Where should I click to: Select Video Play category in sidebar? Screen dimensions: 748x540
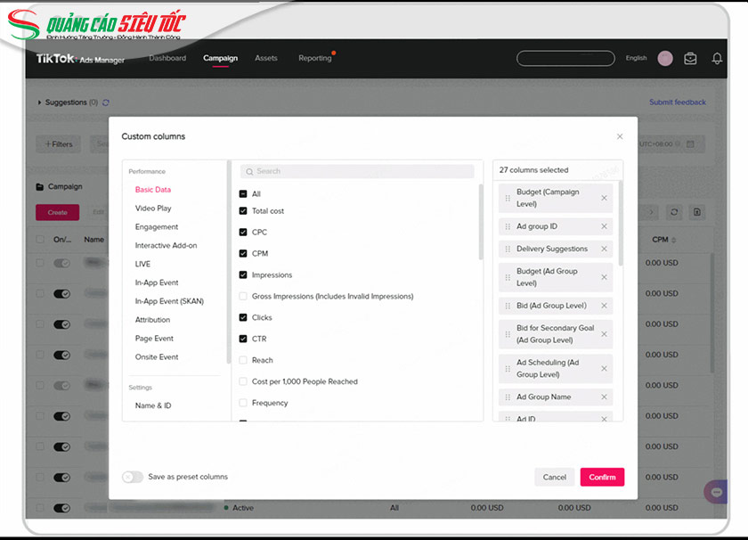coord(153,209)
